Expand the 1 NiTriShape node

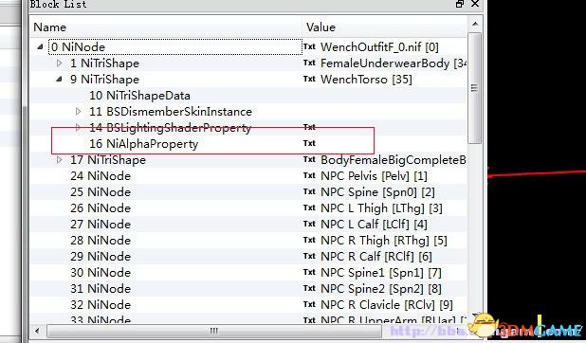tap(59, 63)
